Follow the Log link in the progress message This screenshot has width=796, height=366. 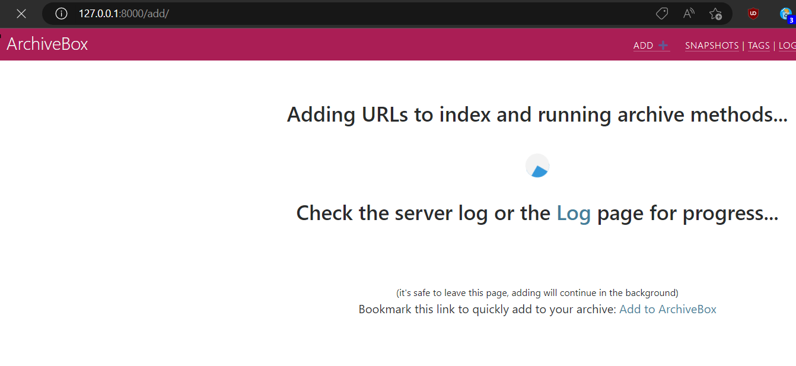pos(574,213)
